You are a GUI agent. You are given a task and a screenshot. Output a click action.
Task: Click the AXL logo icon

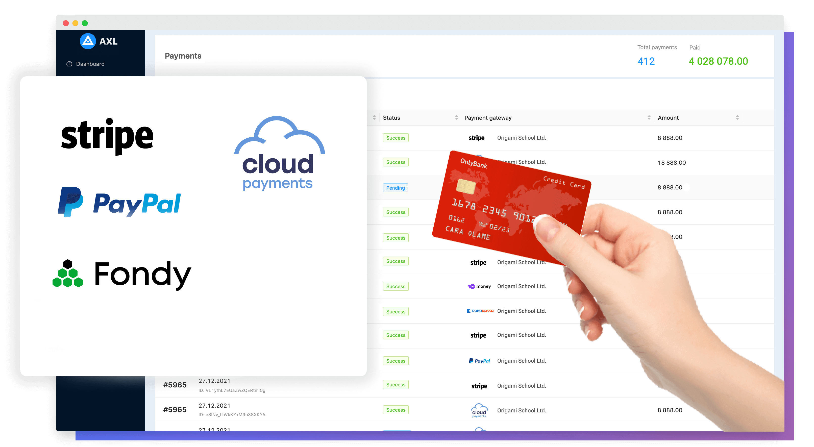click(x=88, y=41)
